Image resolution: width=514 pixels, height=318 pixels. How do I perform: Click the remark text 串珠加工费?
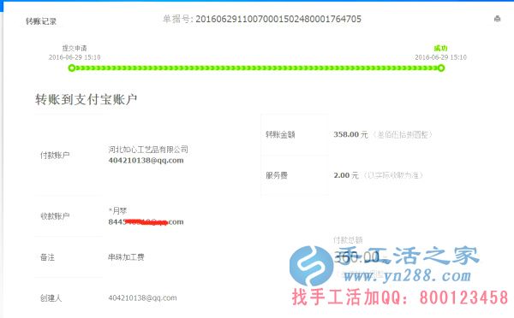(x=126, y=257)
